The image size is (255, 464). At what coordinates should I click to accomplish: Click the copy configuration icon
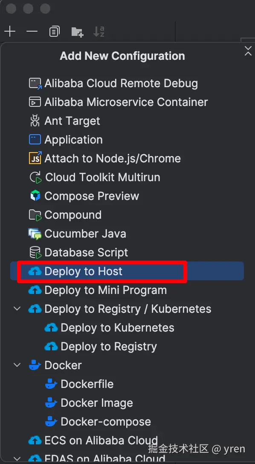54,31
